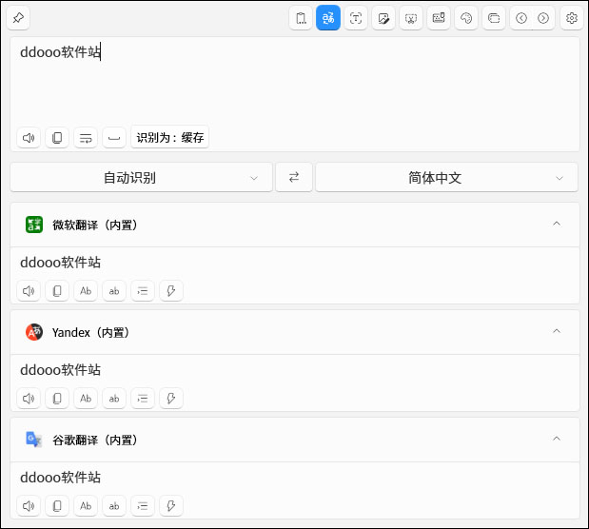589x529 pixels.
Task: Click the 谷歌翻译 service logo
Action: click(34, 440)
